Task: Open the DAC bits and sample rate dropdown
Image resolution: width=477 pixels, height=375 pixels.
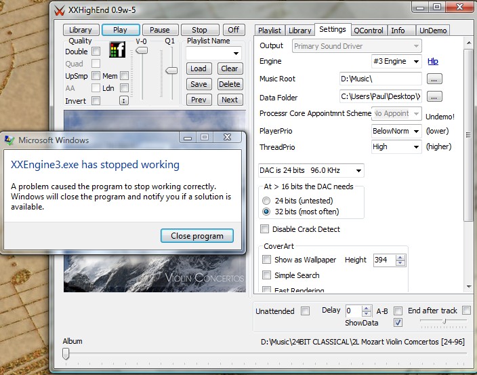Action: tap(311, 170)
